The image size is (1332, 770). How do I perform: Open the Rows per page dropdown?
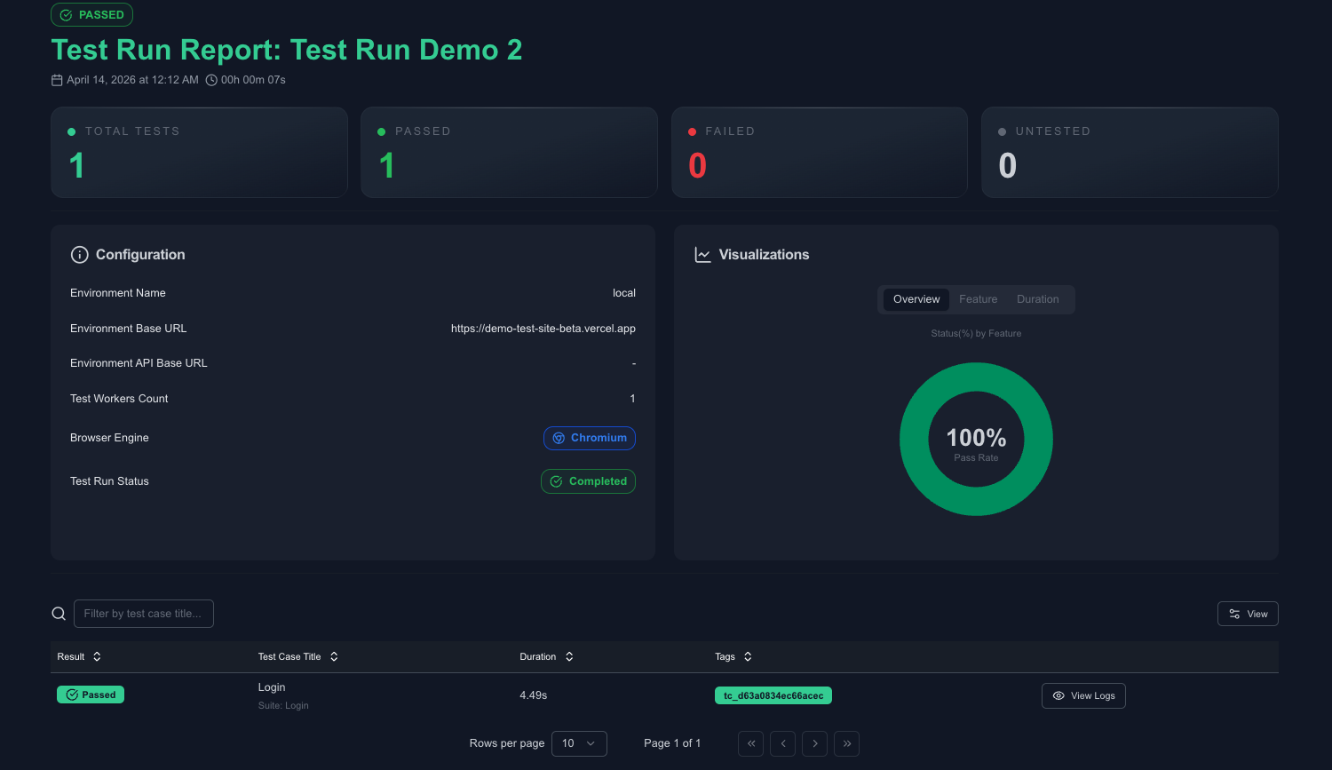click(x=579, y=743)
